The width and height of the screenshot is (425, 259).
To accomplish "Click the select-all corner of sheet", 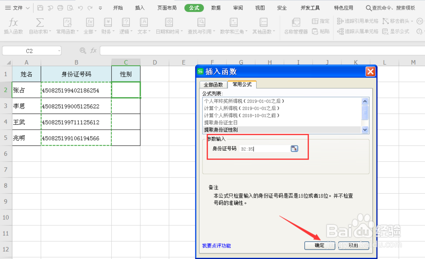I will pyautogui.click(x=8, y=62).
